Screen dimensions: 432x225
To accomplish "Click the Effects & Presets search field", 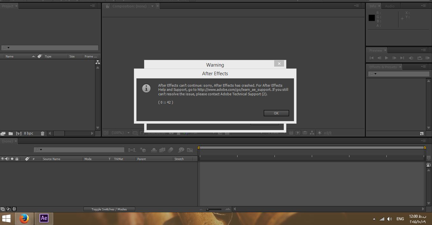I will 399,74.
